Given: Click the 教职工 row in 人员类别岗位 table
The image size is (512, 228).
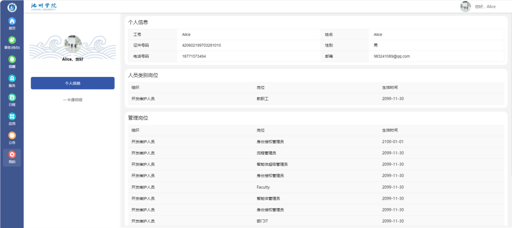Looking at the screenshot, I should click(262, 99).
